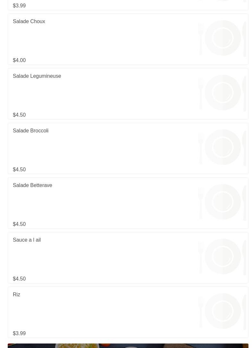Select the Sauce a l ail title
The image size is (252, 348).
click(27, 240)
